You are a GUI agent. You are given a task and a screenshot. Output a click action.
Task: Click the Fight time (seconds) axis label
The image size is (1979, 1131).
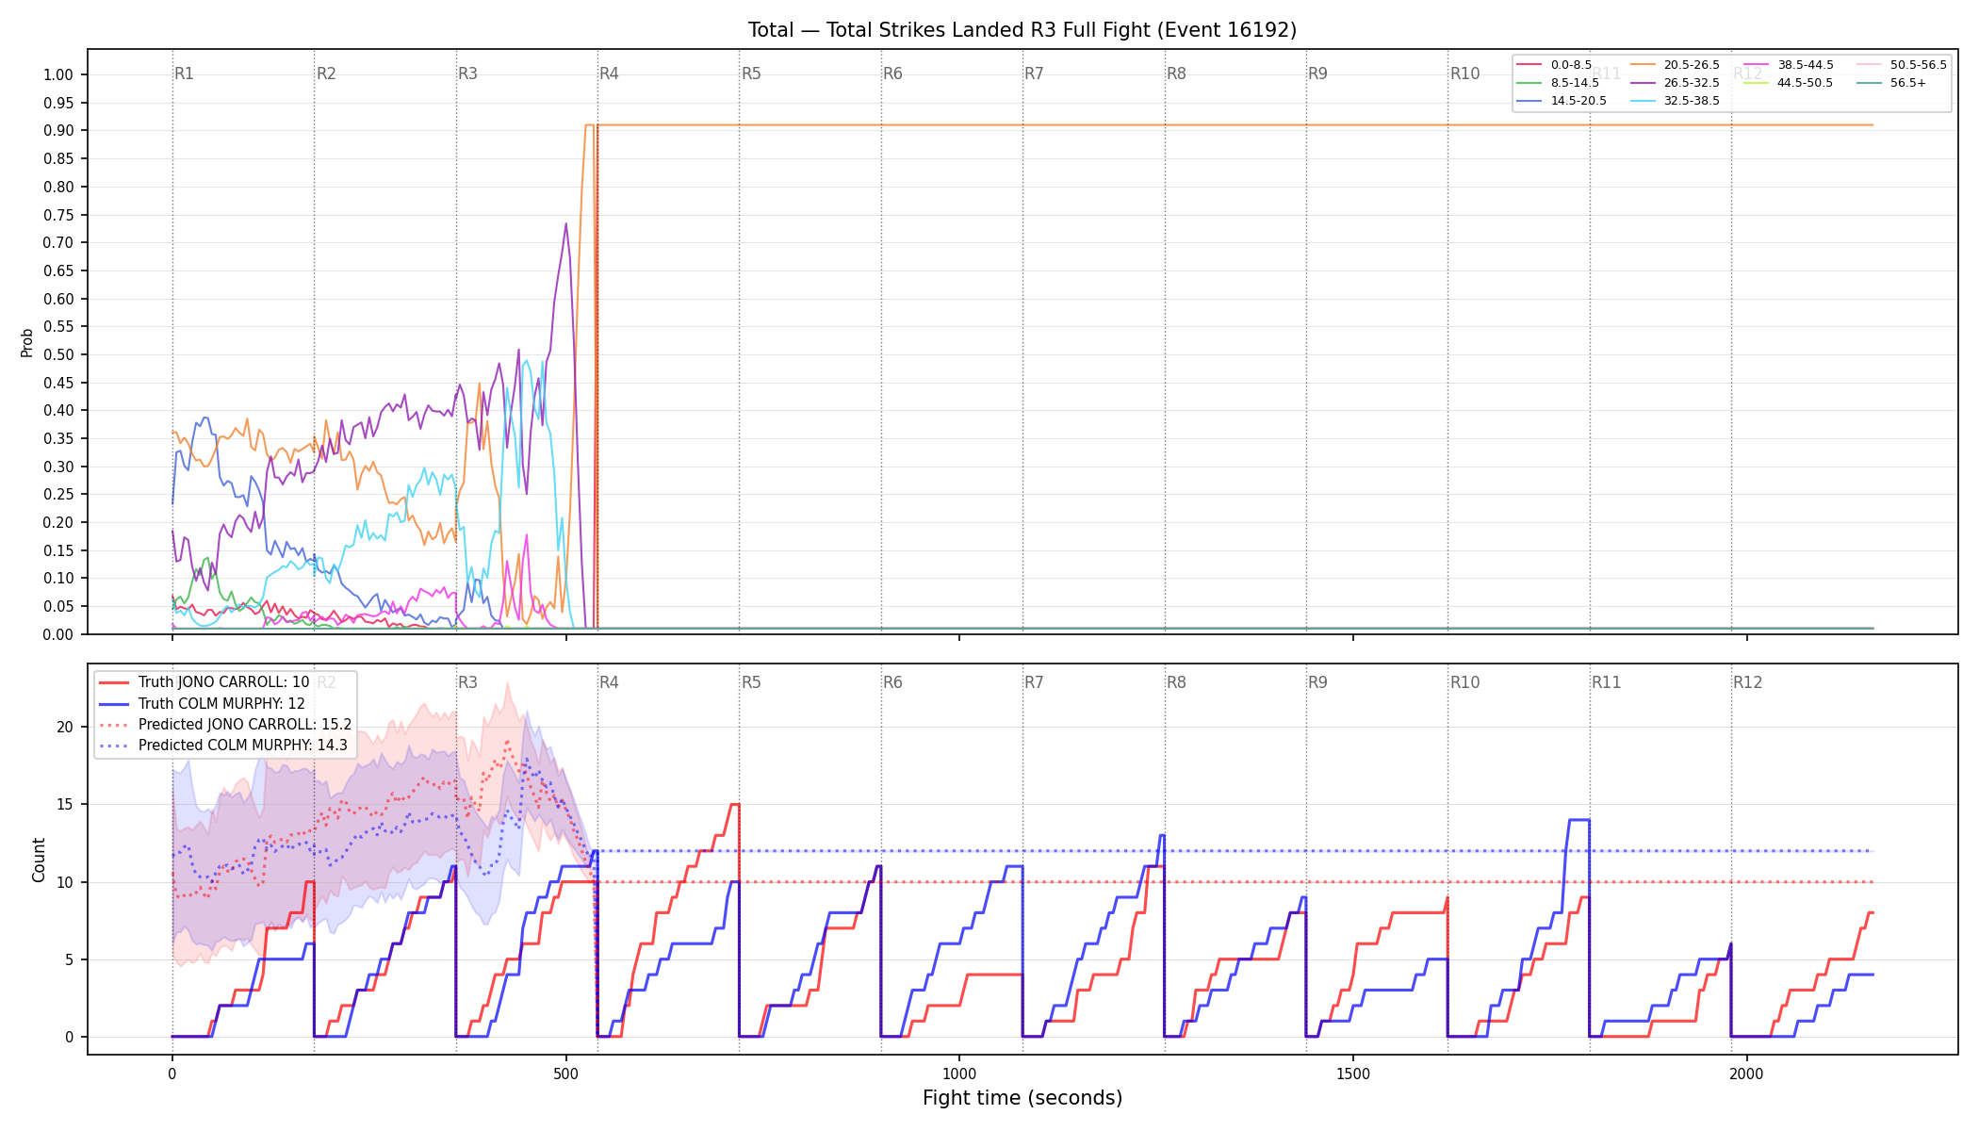point(1022,1098)
